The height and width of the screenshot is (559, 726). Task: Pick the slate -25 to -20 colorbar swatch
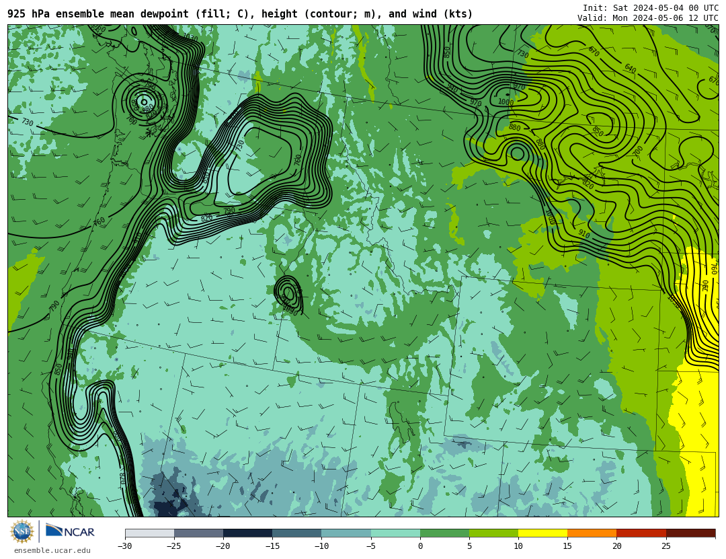(198, 533)
